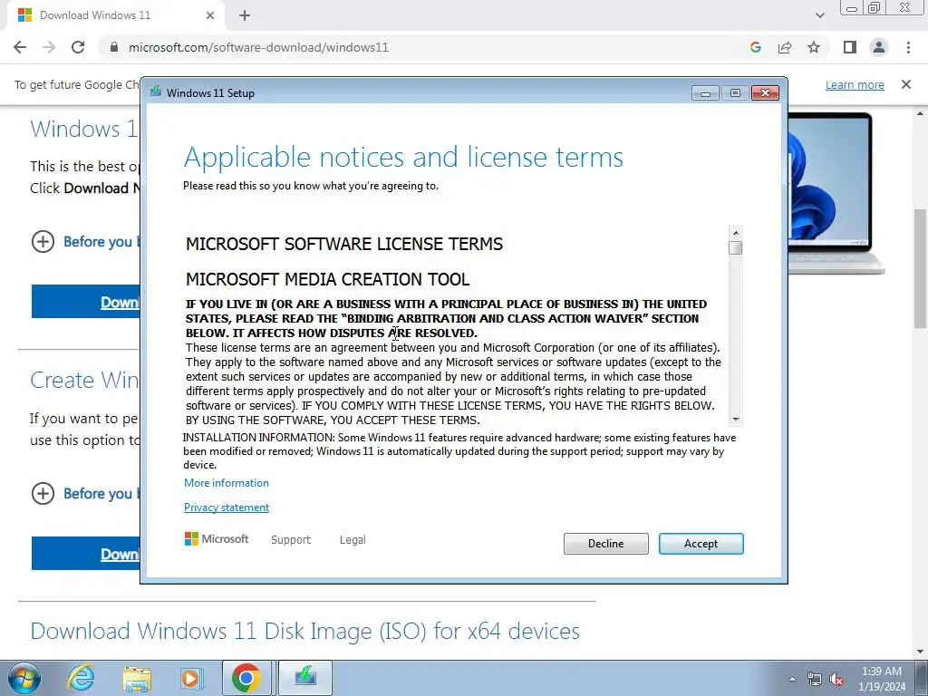Click the site lock icon in address bar
This screenshot has width=928, height=696.
point(115,47)
